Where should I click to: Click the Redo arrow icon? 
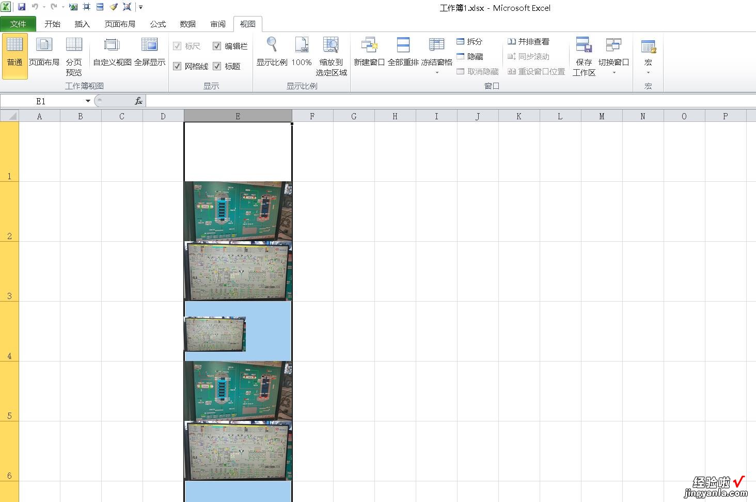click(54, 7)
